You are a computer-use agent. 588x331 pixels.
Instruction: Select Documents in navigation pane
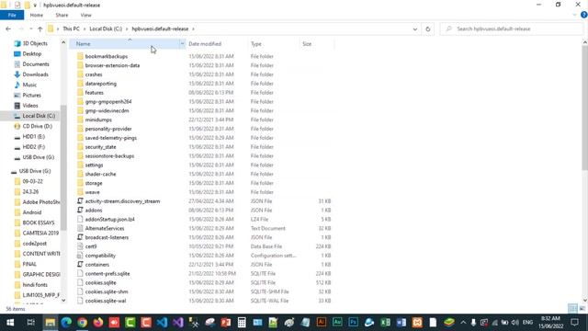pyautogui.click(x=36, y=64)
